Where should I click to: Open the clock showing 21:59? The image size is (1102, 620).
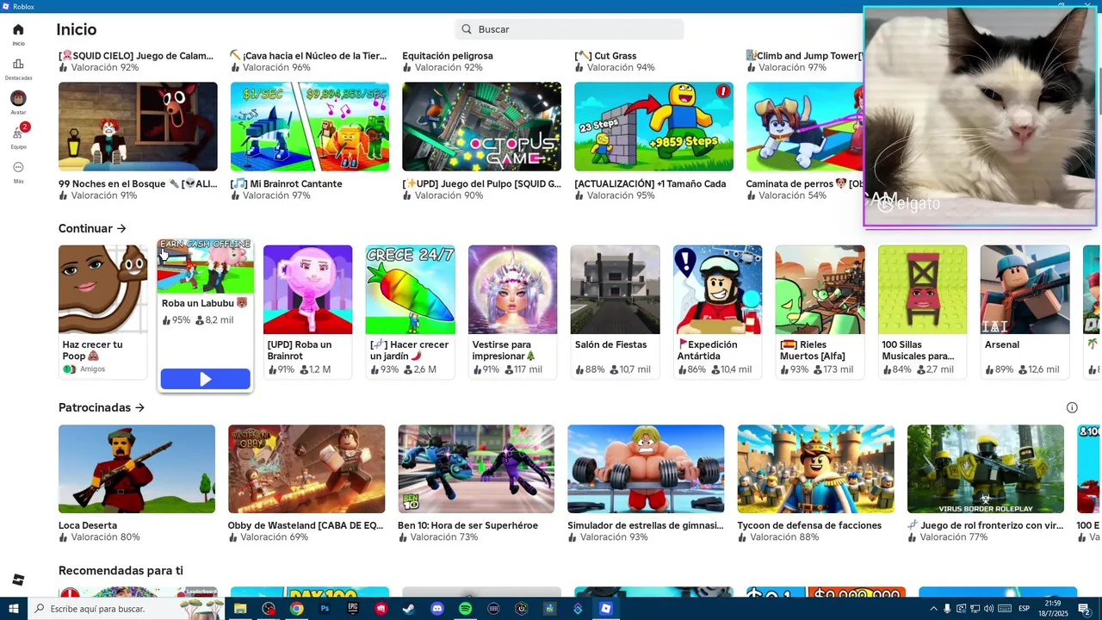point(1053,608)
